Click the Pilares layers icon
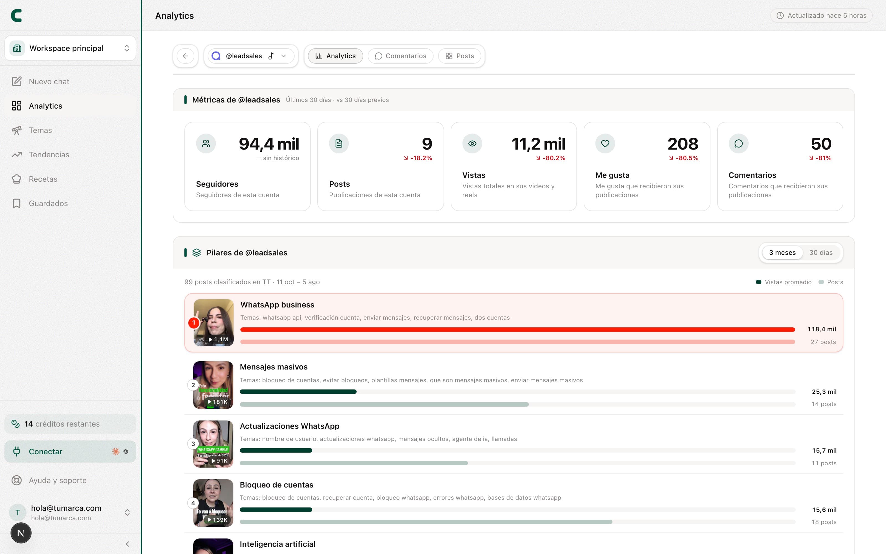 [197, 253]
